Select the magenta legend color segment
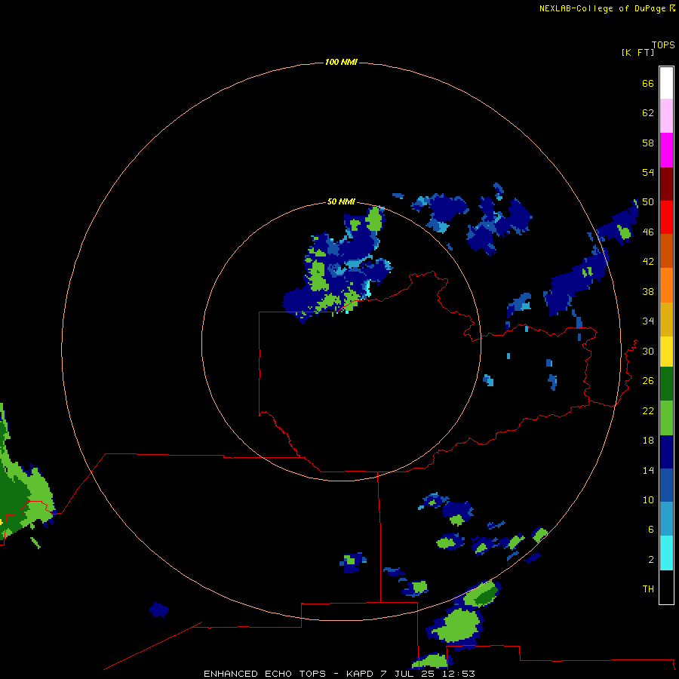 click(x=666, y=150)
